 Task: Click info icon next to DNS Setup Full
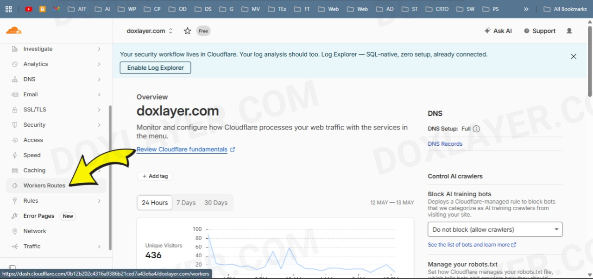[476, 129]
